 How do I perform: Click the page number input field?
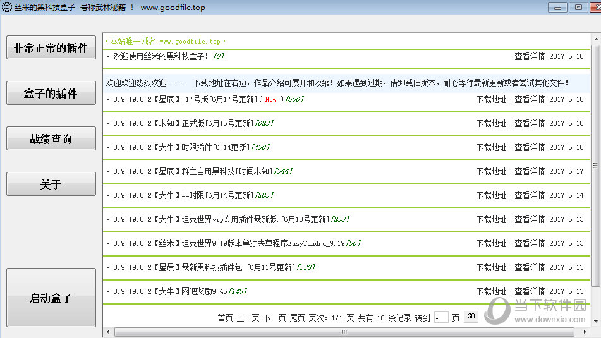coord(441,317)
